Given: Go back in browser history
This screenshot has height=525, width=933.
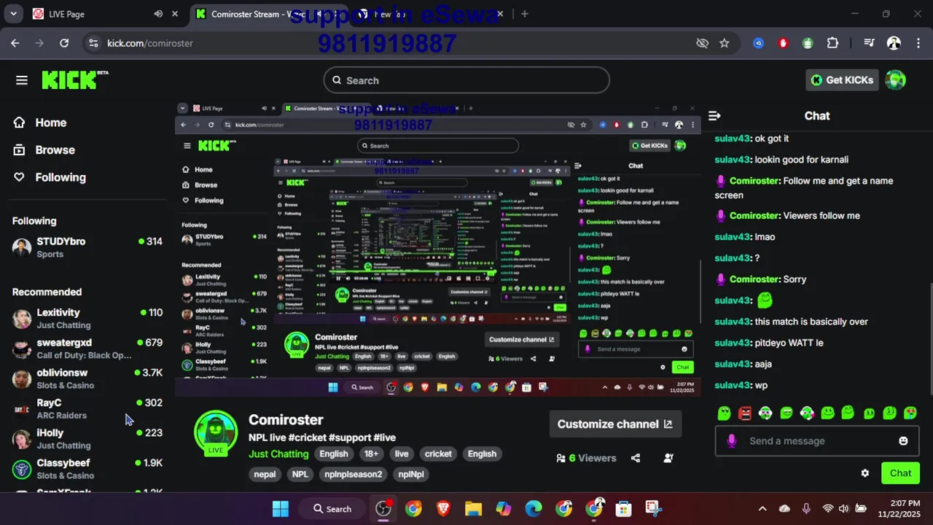Looking at the screenshot, I should point(15,43).
